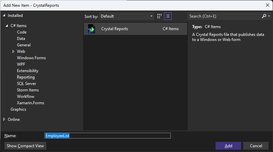Click the search magnifier icon
Image resolution: width=273 pixels, height=152 pixels.
(264, 16)
